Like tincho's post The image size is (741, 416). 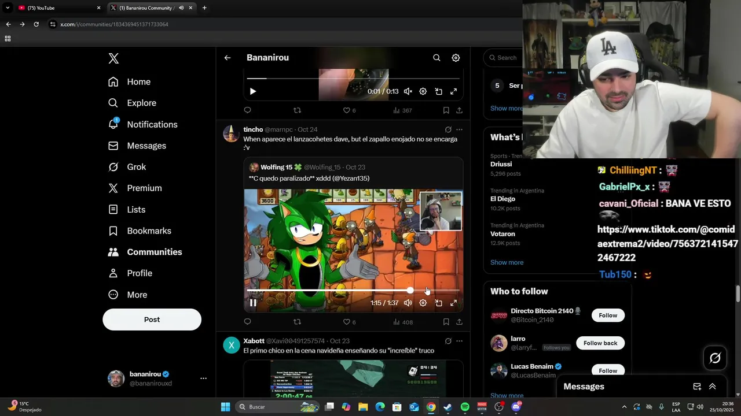(x=350, y=322)
